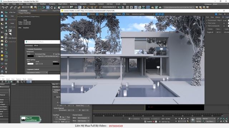Activate the Select and Scale tool
Screen dimensions: 229x128
(55, 7)
